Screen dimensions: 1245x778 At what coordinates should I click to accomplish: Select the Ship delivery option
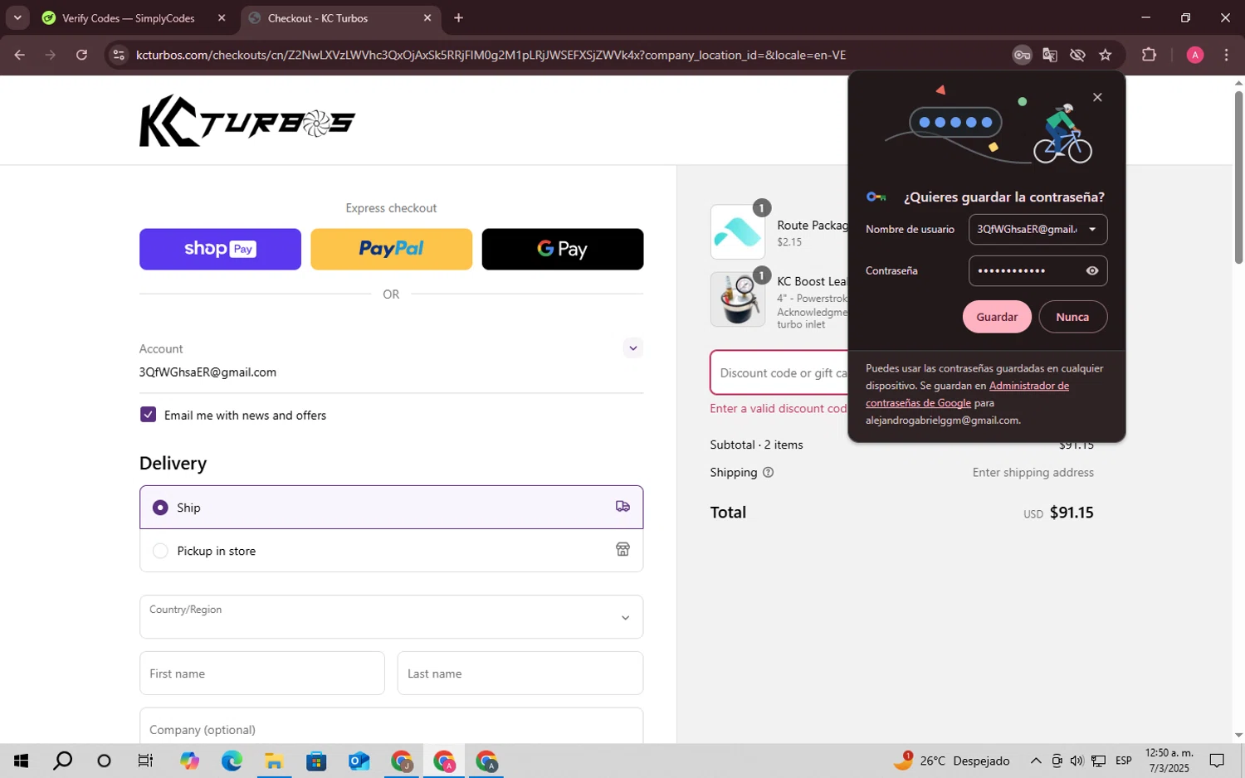[391, 507]
